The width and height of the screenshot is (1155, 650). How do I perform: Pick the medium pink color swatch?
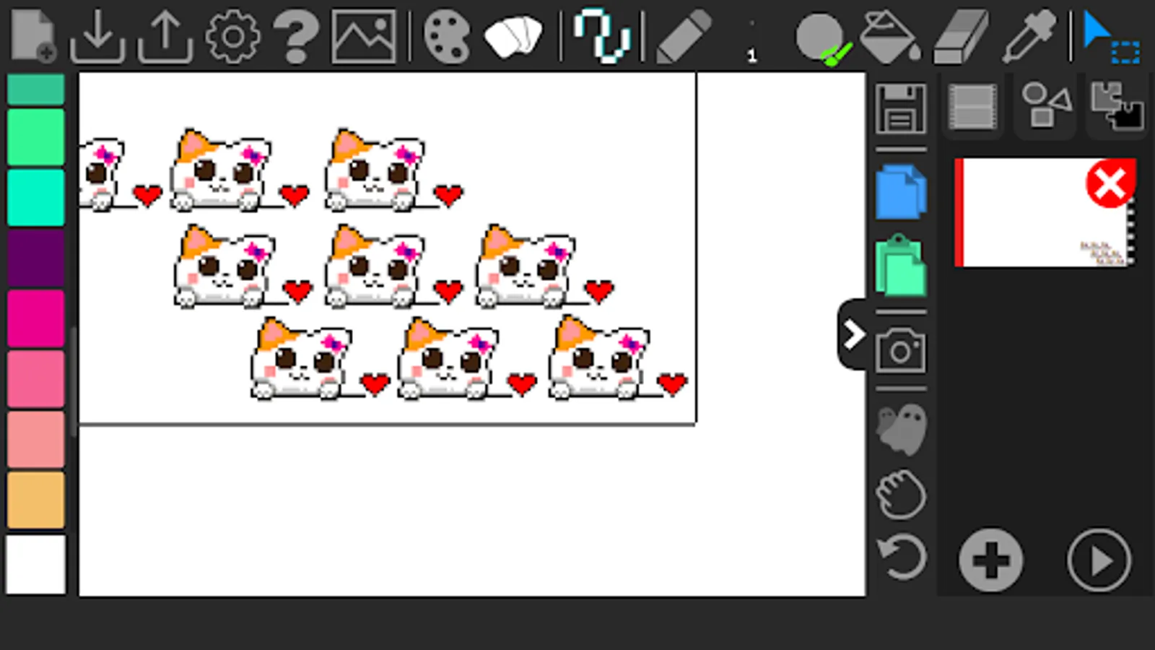click(35, 380)
